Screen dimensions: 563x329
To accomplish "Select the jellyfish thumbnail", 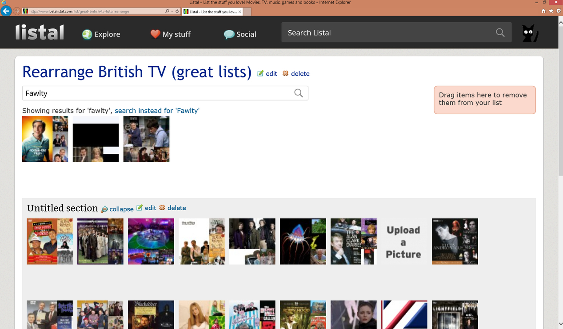I will pyautogui.click(x=303, y=241).
